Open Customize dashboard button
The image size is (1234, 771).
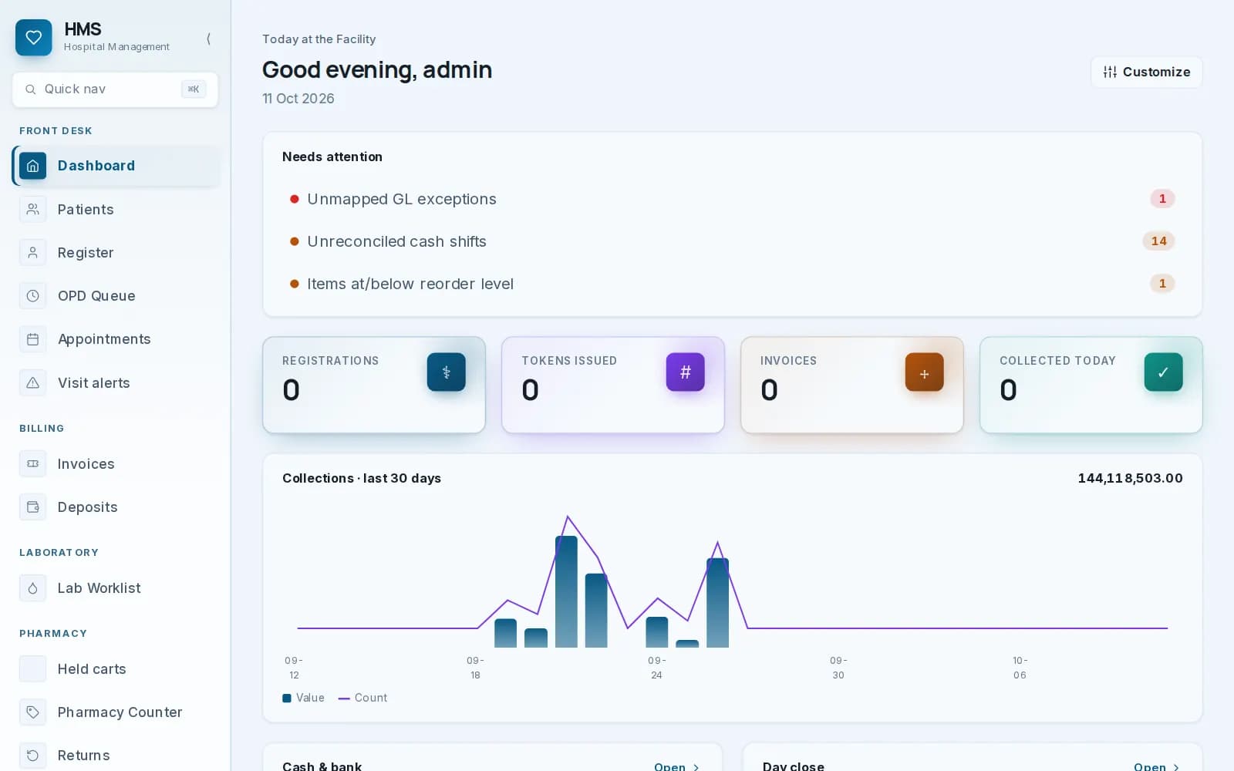coord(1146,72)
